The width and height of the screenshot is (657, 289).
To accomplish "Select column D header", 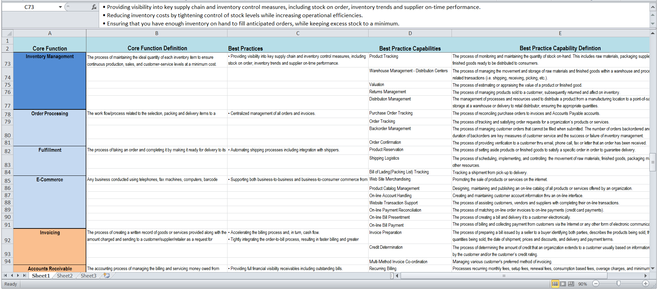I will click(410, 33).
